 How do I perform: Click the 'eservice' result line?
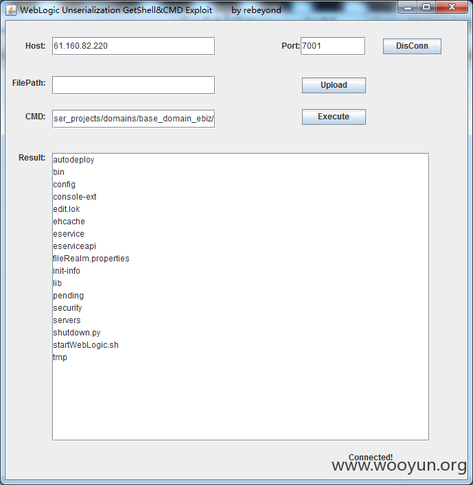point(69,234)
